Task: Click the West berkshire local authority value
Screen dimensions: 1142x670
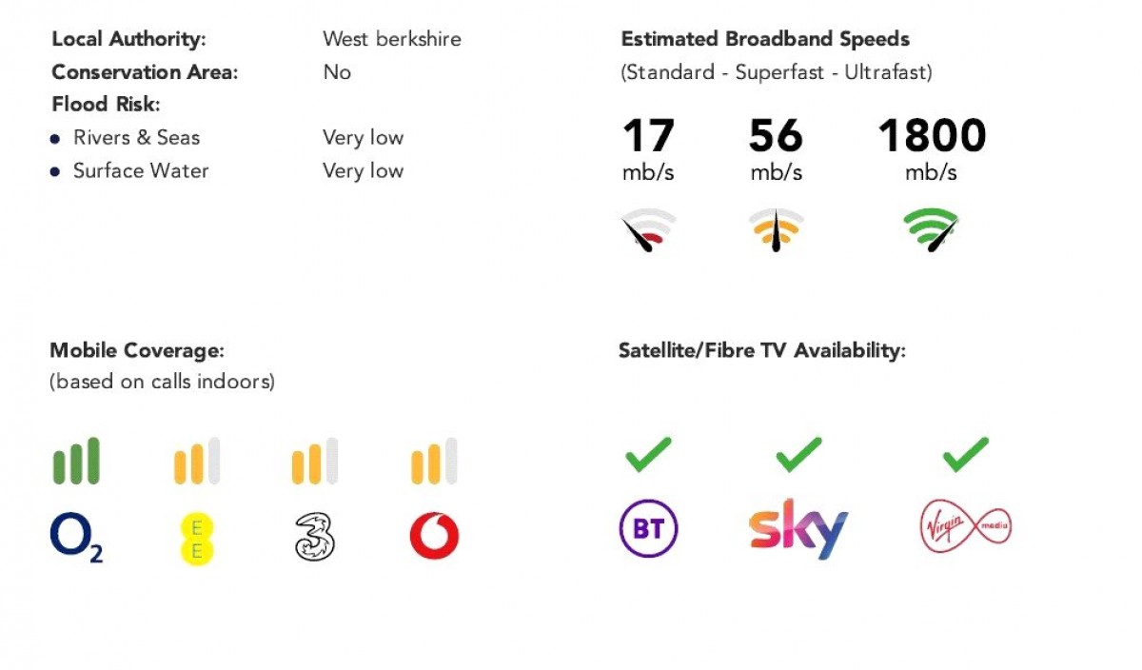Action: click(392, 39)
